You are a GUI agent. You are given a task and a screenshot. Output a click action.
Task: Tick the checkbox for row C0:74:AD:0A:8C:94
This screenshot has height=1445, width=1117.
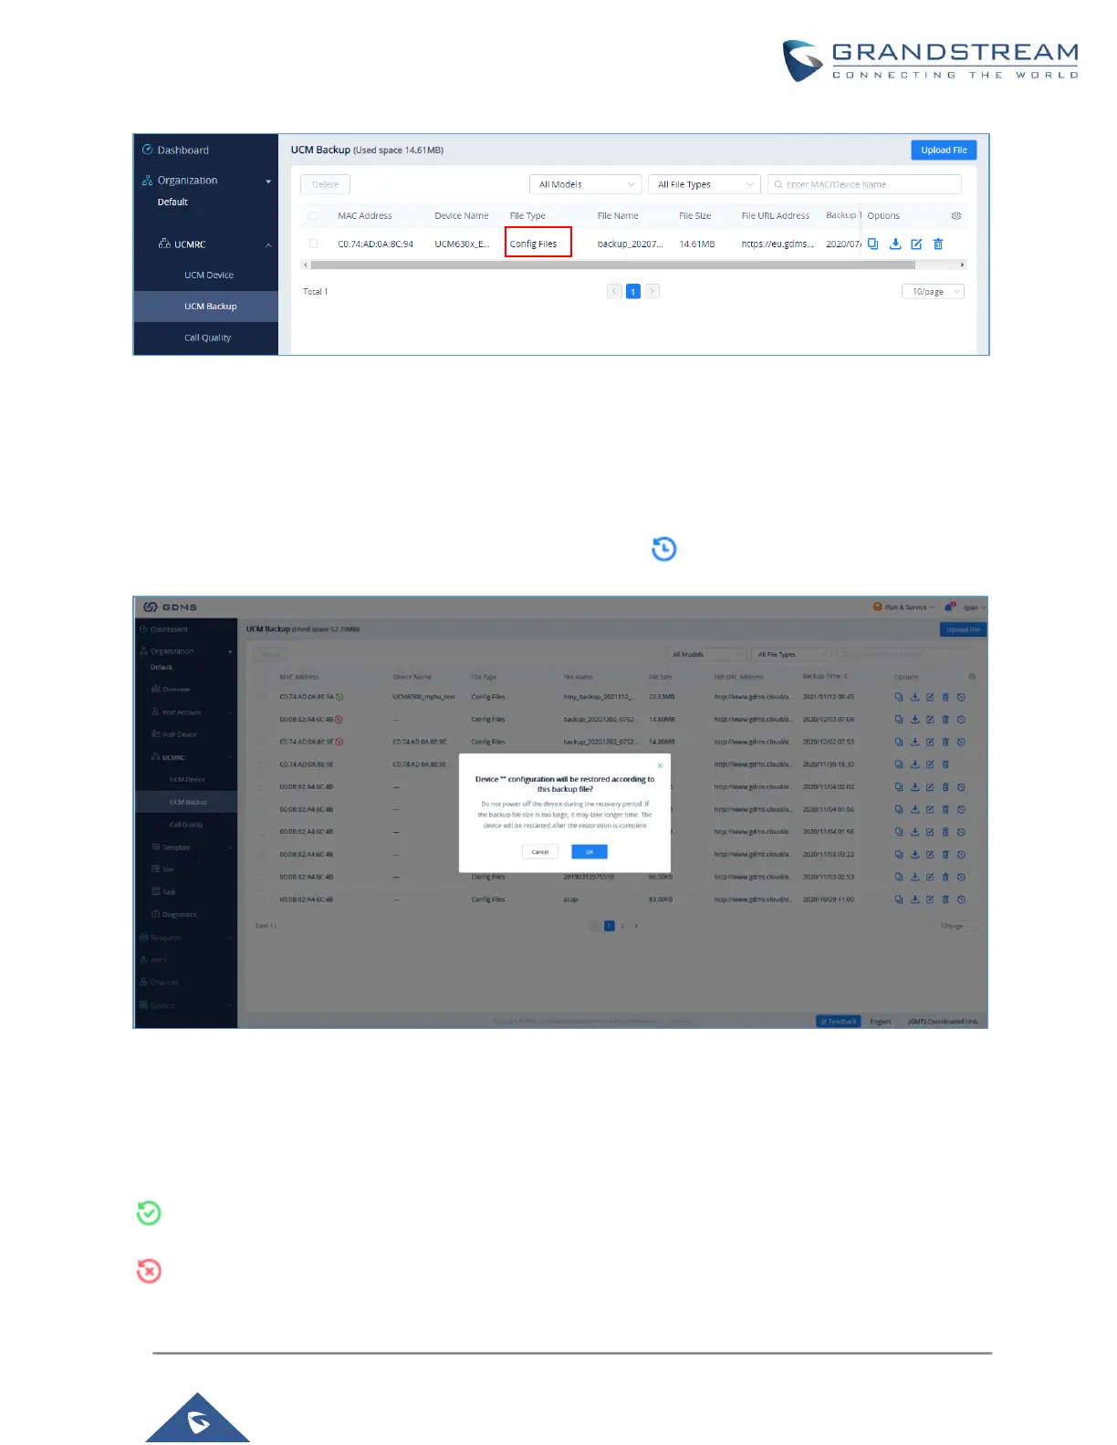pos(313,244)
